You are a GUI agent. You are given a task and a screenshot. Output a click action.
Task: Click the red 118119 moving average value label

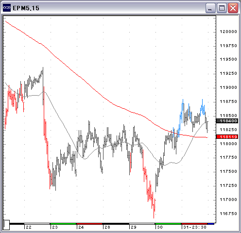click(x=227, y=137)
